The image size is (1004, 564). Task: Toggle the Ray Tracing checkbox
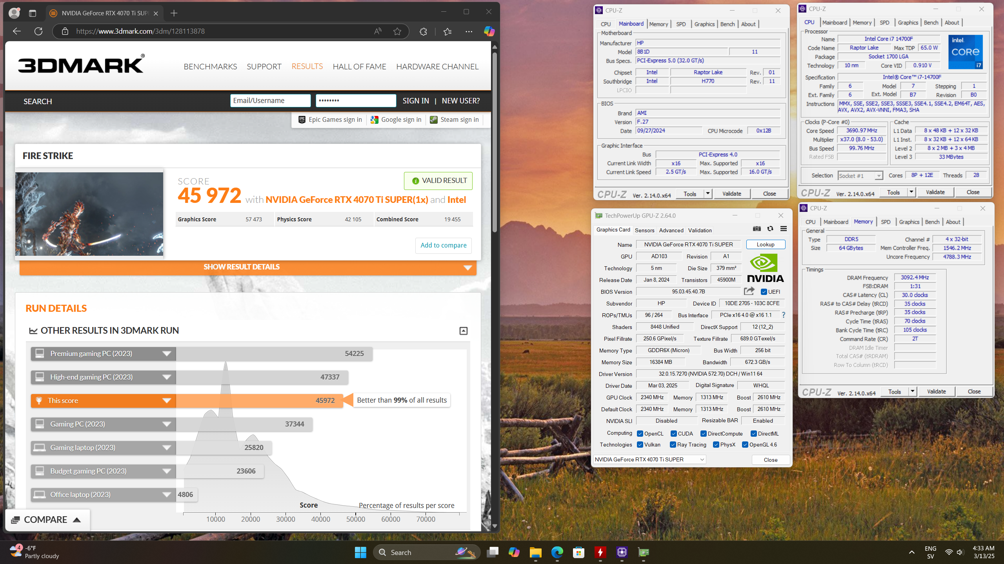tap(673, 445)
